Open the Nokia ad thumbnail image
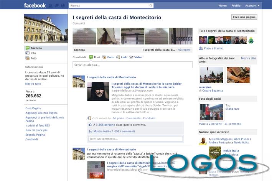Viewport: 272px width, 181px height. (x=215, y=153)
